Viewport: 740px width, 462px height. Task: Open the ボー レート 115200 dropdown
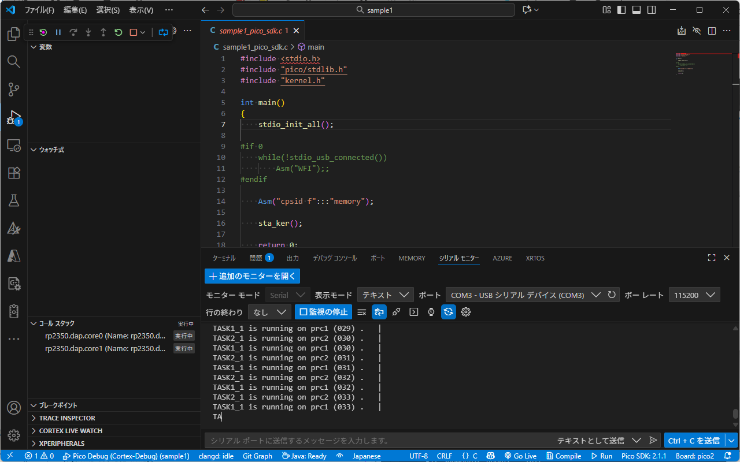click(x=694, y=295)
